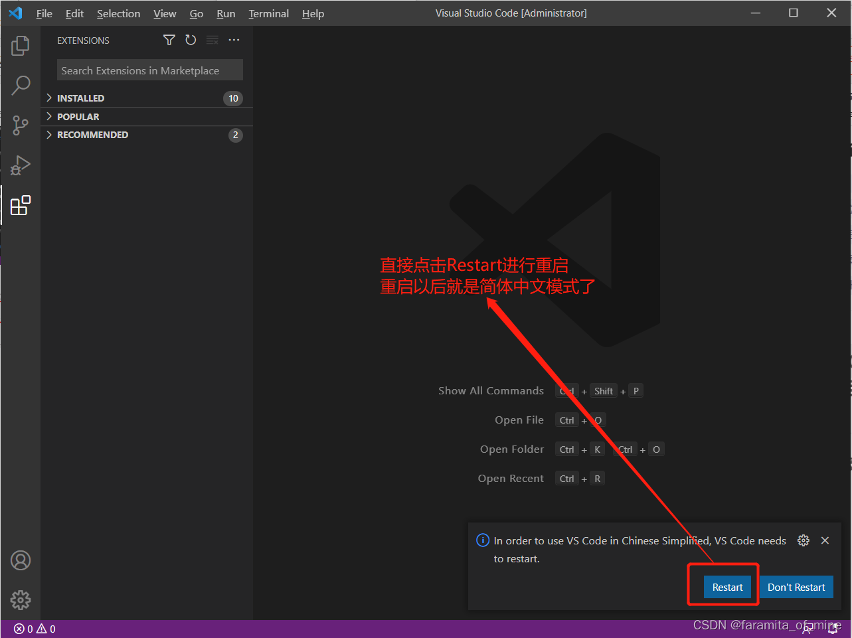Click the EXTENSIONS panel title

pos(83,40)
